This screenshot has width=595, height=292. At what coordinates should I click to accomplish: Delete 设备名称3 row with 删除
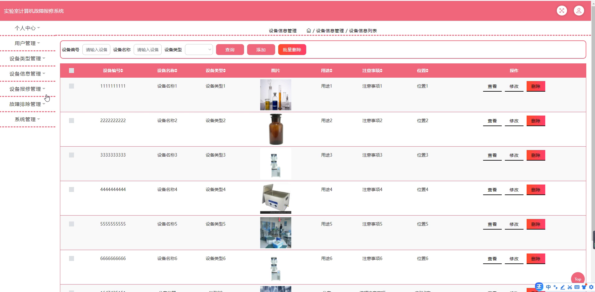tap(536, 155)
